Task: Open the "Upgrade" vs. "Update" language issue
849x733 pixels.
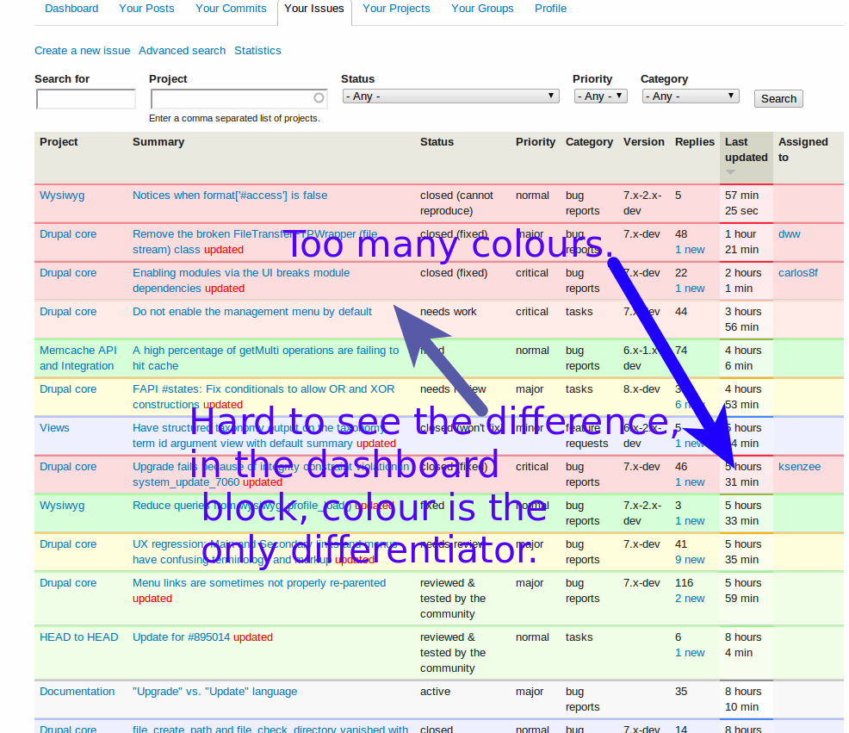Action: [x=214, y=692]
